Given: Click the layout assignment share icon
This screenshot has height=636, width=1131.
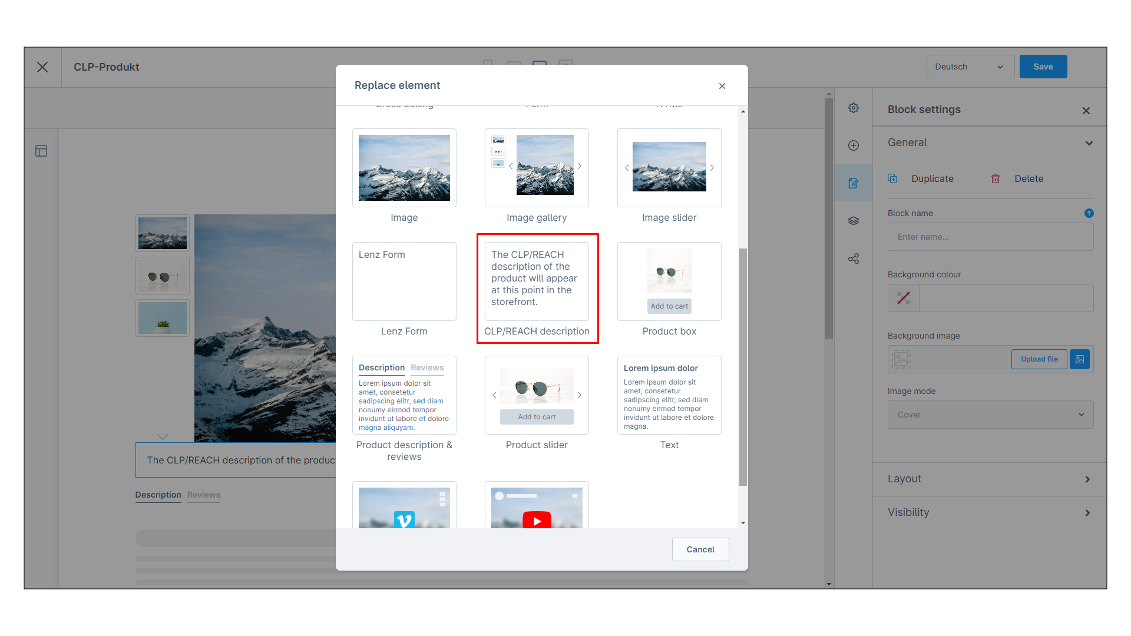Looking at the screenshot, I should [x=854, y=259].
